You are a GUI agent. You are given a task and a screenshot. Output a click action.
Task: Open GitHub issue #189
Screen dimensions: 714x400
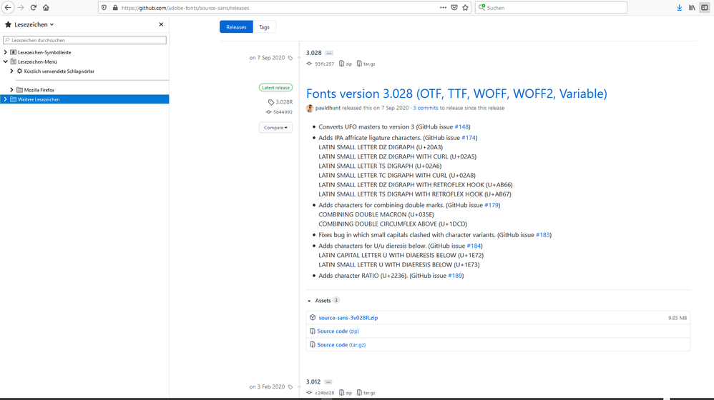(455, 276)
